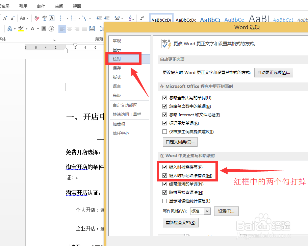Click the Bullets list icon
Screen dimensions: 308x246
[x=62, y=18]
